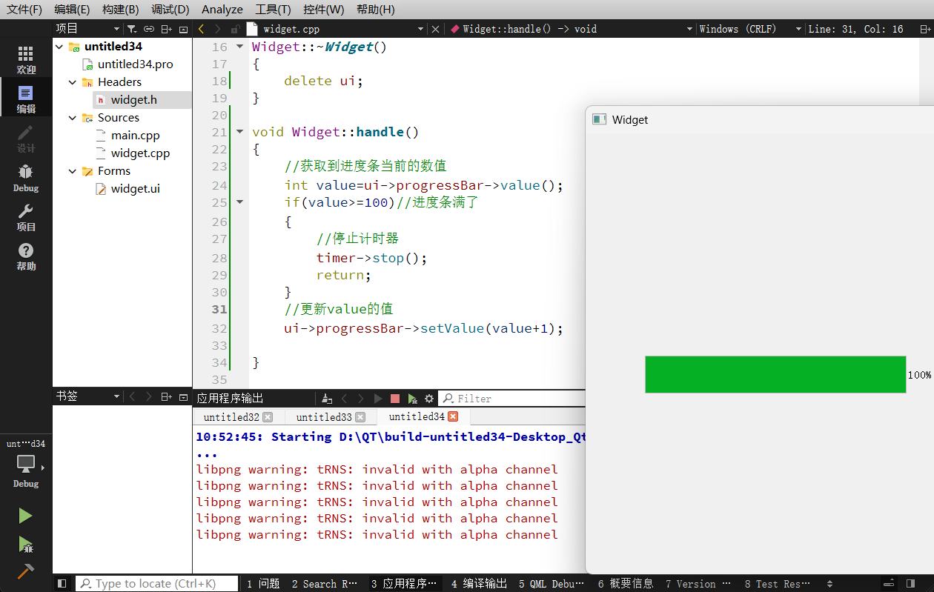Open the 文件(F) menu
The height and width of the screenshot is (592, 934).
pos(24,10)
